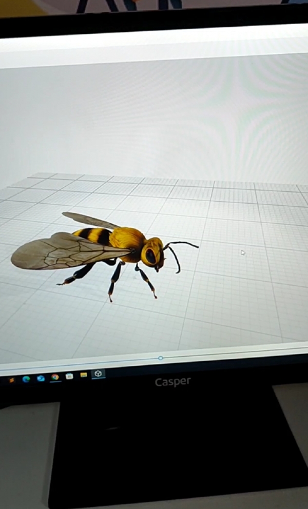Click the orange app icon on taskbar

[x=12, y=380]
